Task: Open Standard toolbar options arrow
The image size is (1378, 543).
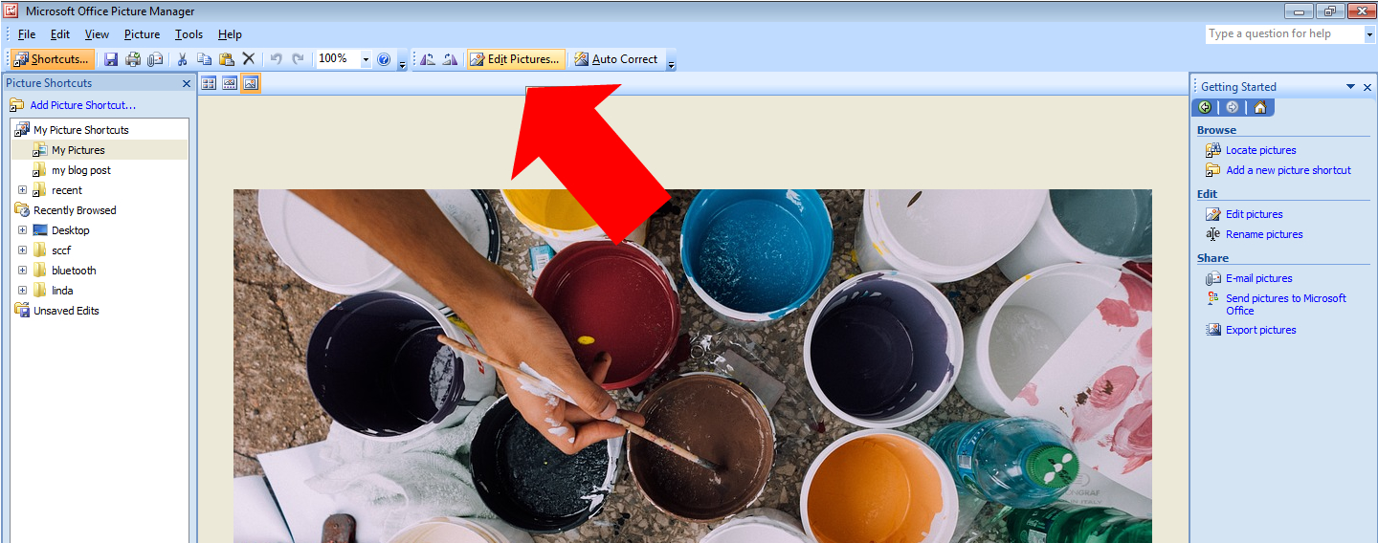Action: (x=402, y=63)
